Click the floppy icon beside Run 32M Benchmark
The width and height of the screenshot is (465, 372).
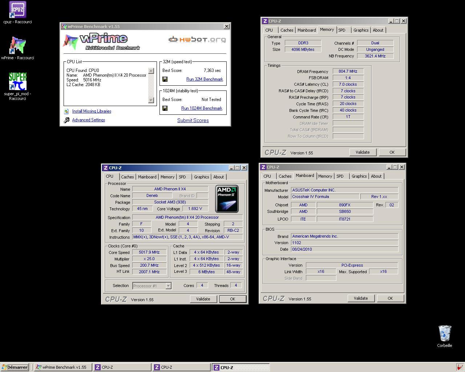(x=165, y=79)
